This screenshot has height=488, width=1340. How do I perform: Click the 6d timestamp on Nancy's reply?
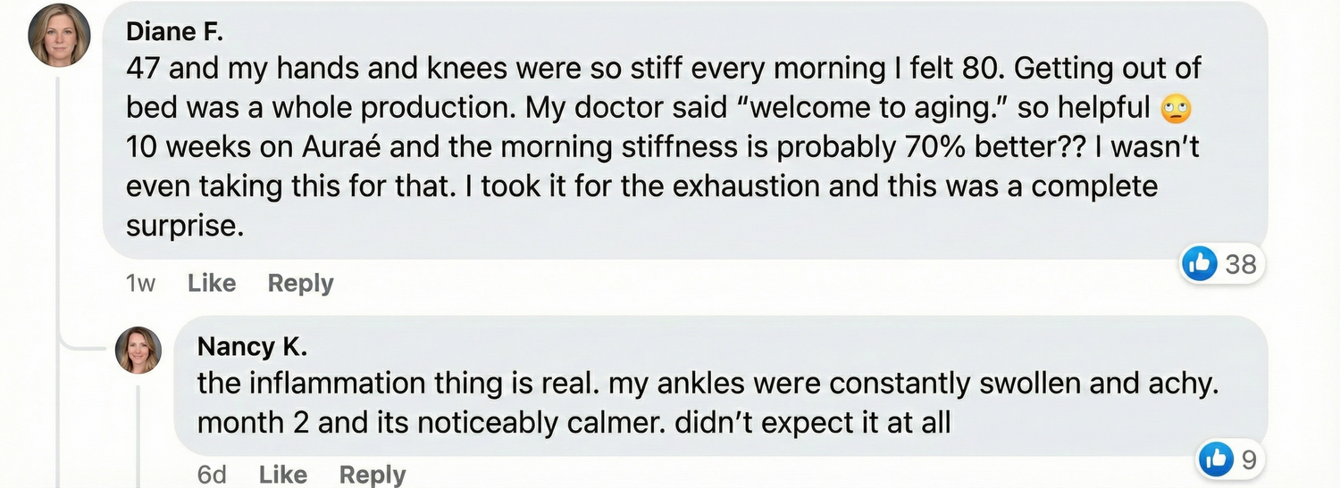[212, 475]
